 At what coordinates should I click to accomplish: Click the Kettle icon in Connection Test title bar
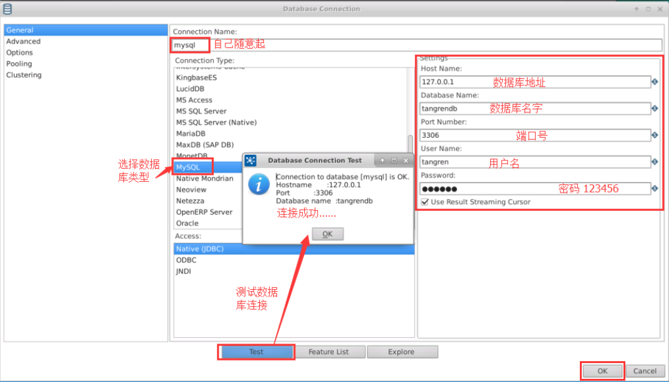click(250, 160)
